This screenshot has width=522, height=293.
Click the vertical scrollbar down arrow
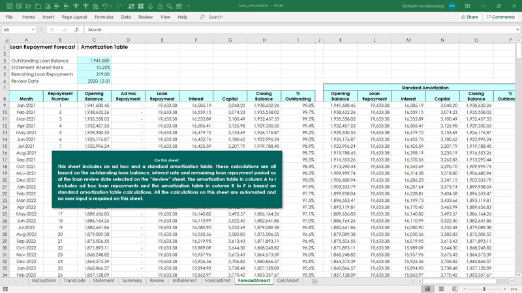click(x=519, y=275)
